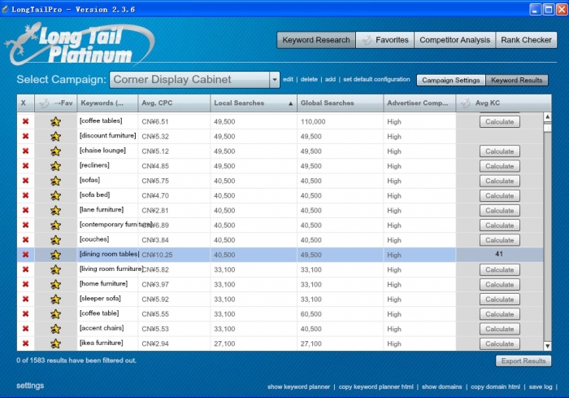This screenshot has width=569, height=398.
Task: Star the [accent chairs] keyword
Action: (55, 329)
